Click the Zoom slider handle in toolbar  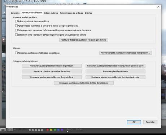coord(67,132)
